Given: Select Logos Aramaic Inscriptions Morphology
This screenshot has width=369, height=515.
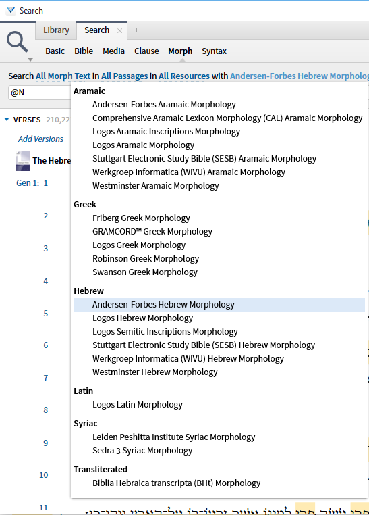Looking at the screenshot, I should pos(166,131).
